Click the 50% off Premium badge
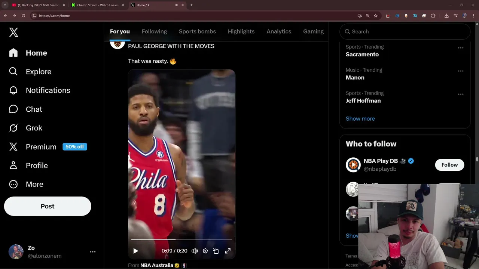479x269 pixels. pos(75,147)
